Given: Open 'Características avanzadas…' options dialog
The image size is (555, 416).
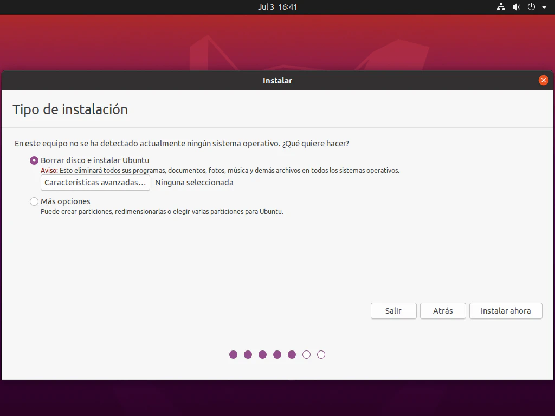Looking at the screenshot, I should 95,183.
